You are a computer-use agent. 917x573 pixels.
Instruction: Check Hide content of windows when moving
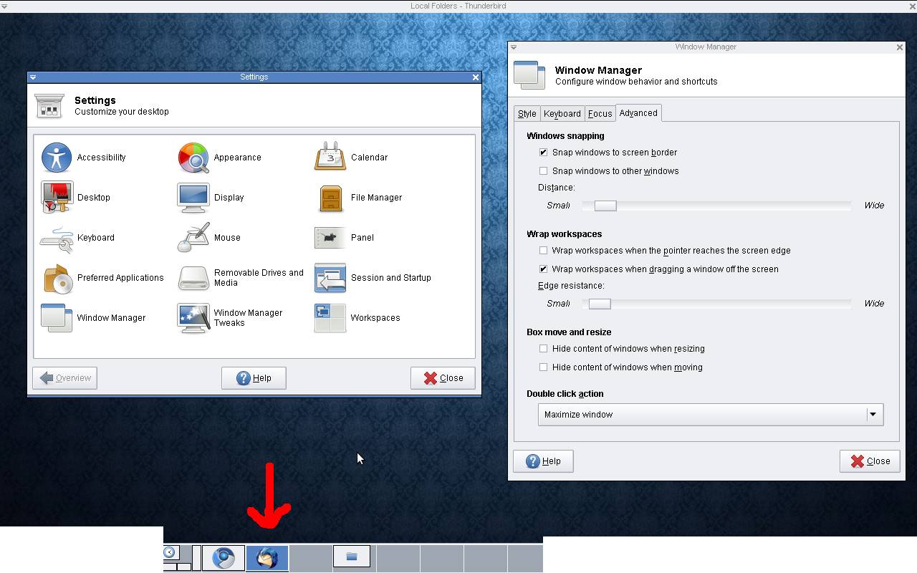[x=543, y=367]
